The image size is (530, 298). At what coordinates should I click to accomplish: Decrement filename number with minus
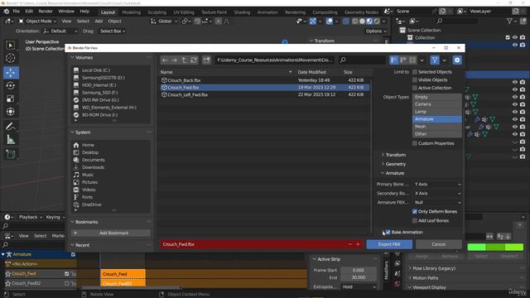[x=349, y=244]
